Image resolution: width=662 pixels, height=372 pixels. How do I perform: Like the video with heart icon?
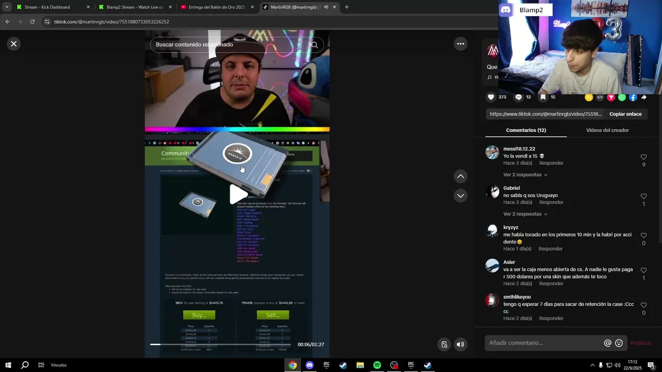pyautogui.click(x=491, y=97)
